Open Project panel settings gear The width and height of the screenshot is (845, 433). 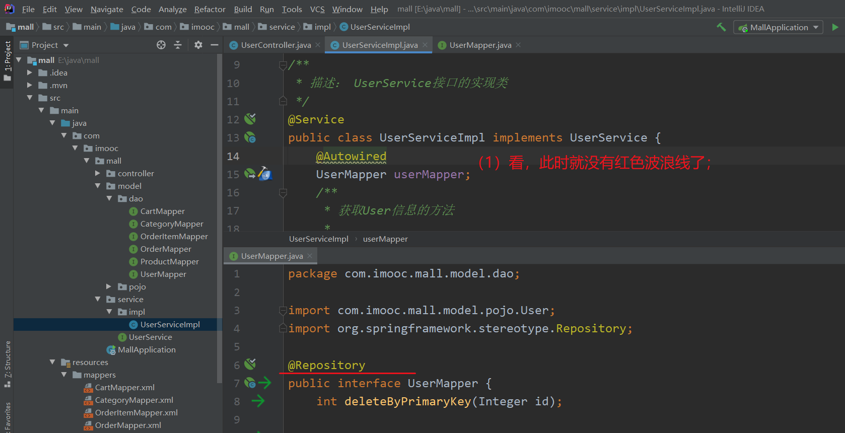pyautogui.click(x=198, y=45)
